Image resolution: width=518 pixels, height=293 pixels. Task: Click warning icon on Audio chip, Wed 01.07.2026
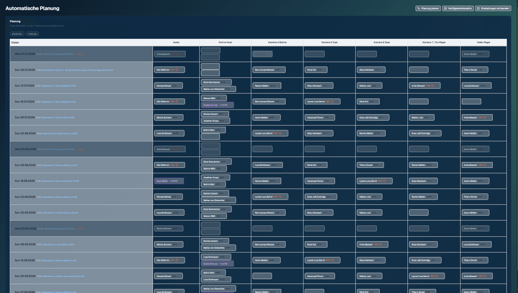click(x=178, y=54)
